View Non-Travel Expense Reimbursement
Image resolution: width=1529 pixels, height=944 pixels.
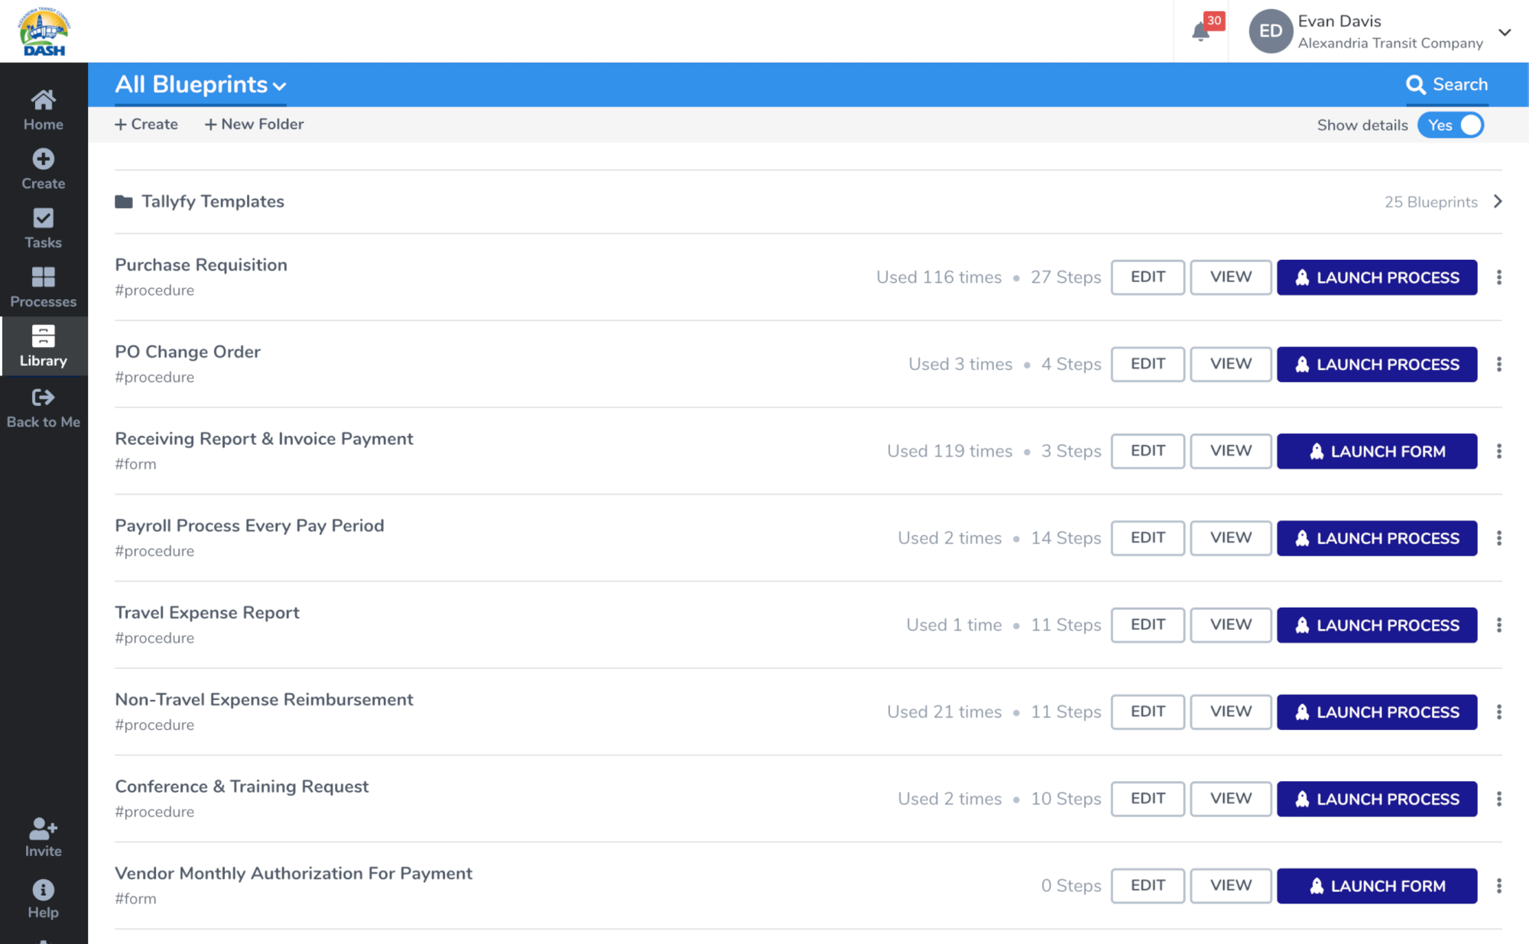[1231, 712]
